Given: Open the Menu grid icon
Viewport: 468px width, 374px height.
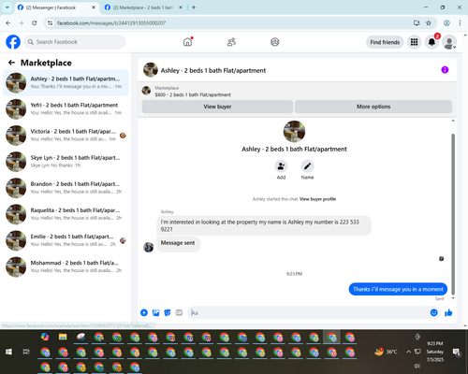Looking at the screenshot, I should click(414, 42).
